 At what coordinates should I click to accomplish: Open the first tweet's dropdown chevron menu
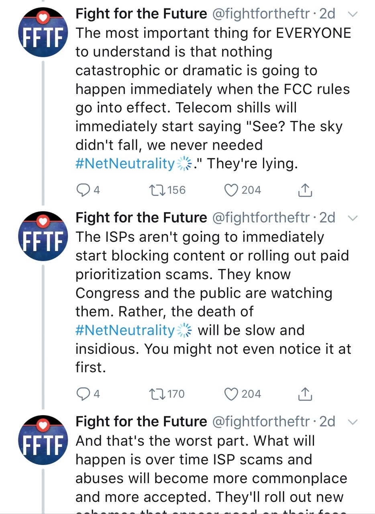pyautogui.click(x=352, y=14)
